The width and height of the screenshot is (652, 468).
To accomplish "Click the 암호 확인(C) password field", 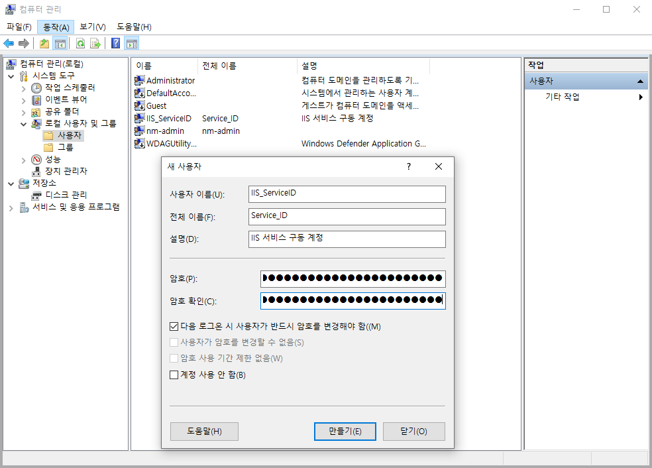I will [353, 300].
